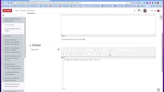The image size is (164, 92).
Task: Bookmark this page with star icon
Action: (130, 3)
